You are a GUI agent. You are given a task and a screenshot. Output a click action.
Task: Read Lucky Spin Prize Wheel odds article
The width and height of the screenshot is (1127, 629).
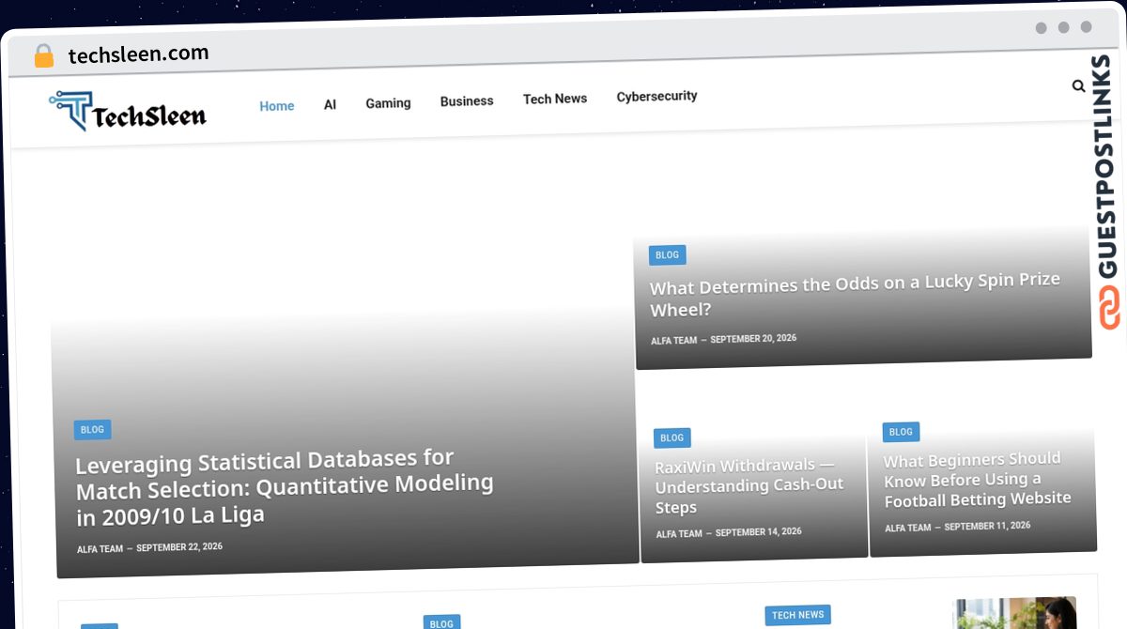(855, 295)
